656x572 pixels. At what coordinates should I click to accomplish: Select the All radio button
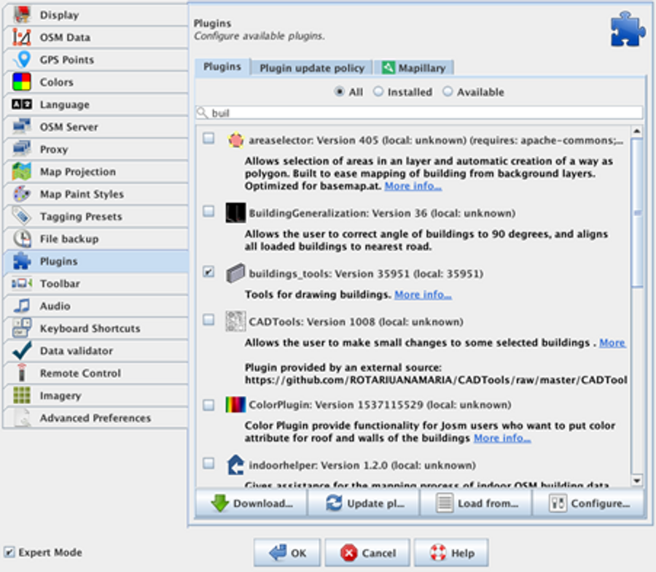pyautogui.click(x=339, y=91)
